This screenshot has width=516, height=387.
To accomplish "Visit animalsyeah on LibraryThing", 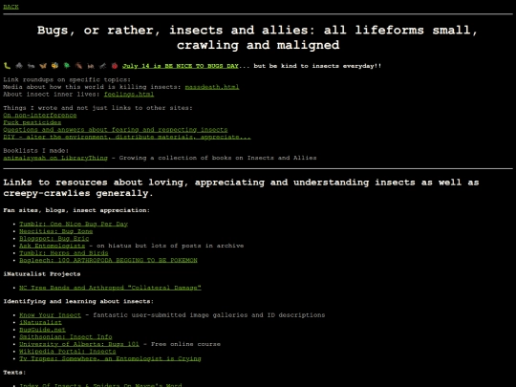I will [55, 158].
